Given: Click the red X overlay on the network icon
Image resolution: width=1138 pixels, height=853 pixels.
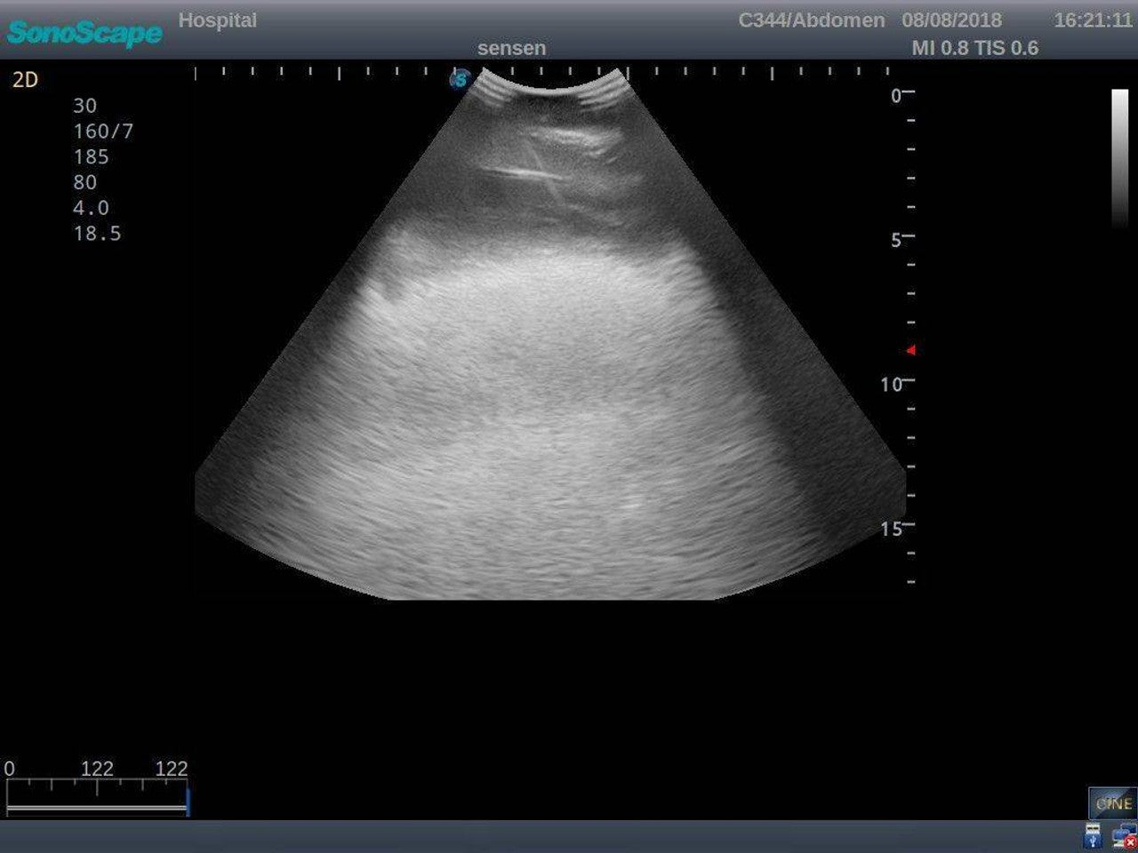Looking at the screenshot, I should [x=1130, y=841].
